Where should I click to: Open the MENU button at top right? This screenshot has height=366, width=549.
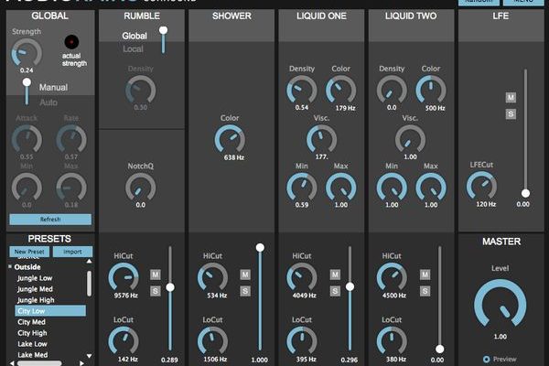[523, 3]
